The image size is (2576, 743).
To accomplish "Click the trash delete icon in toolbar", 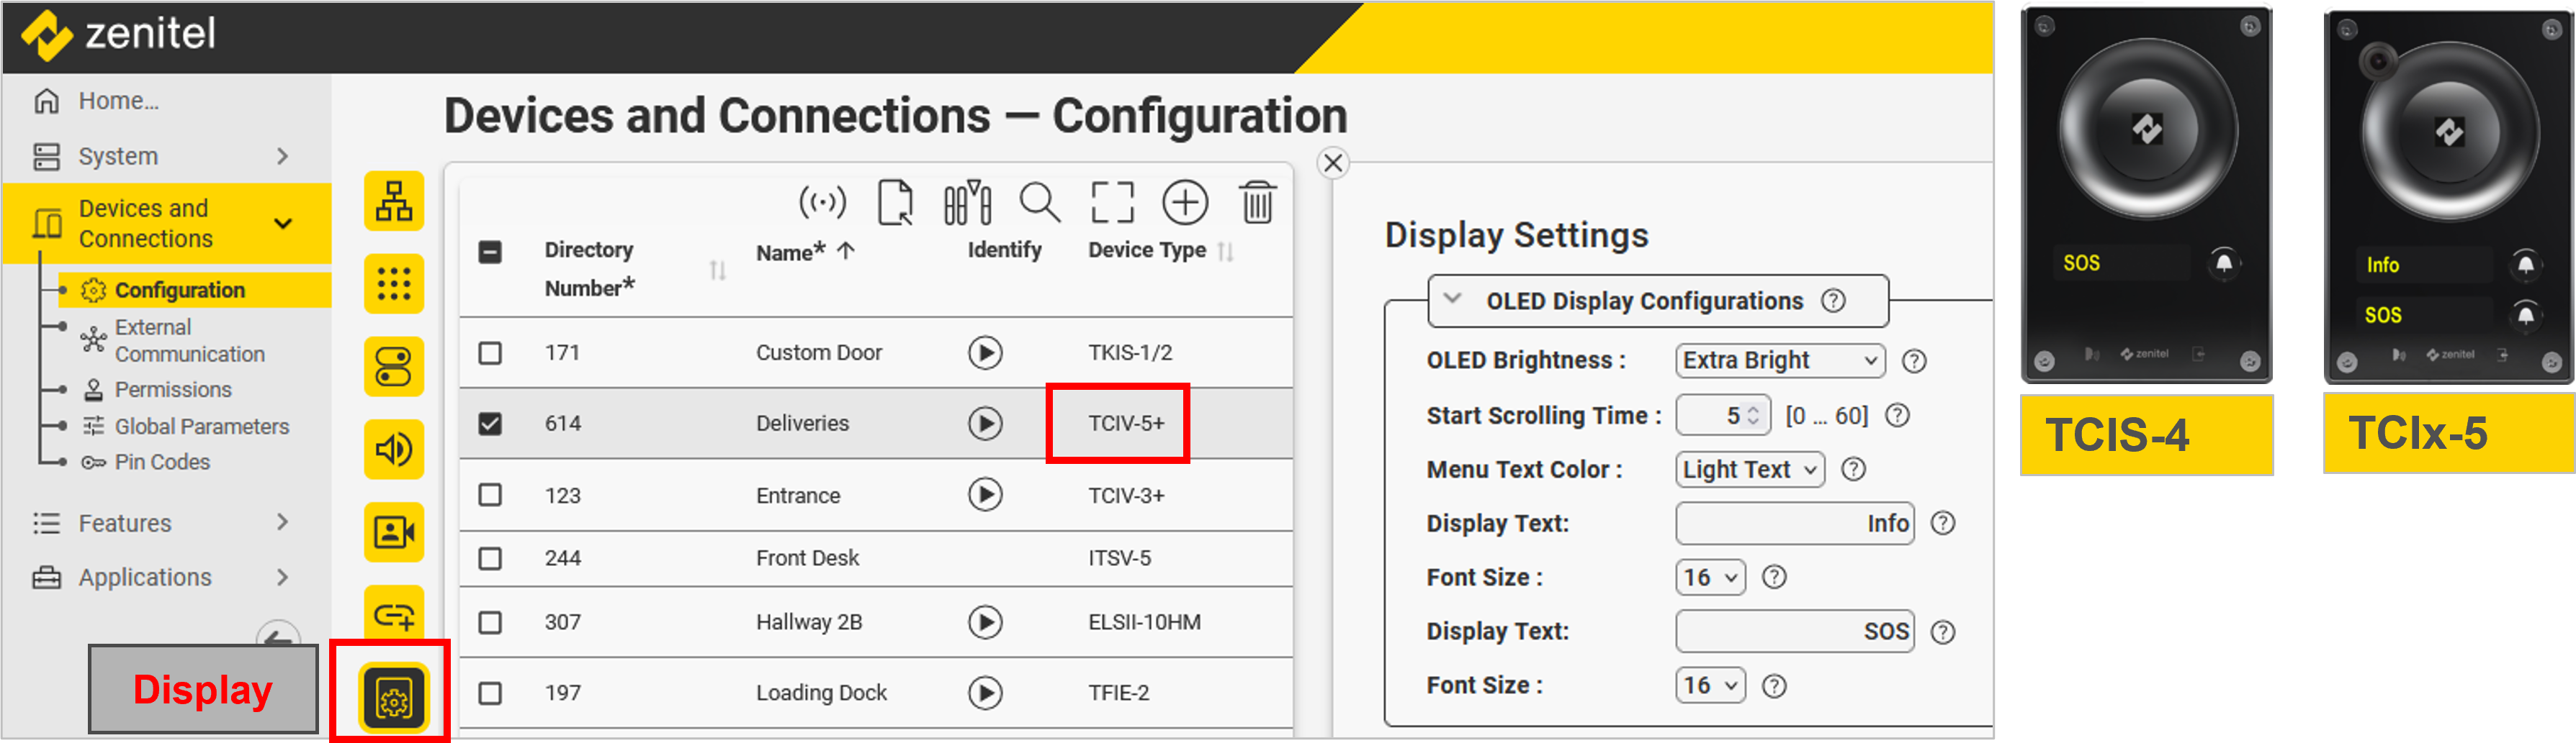I will pos(1256,203).
